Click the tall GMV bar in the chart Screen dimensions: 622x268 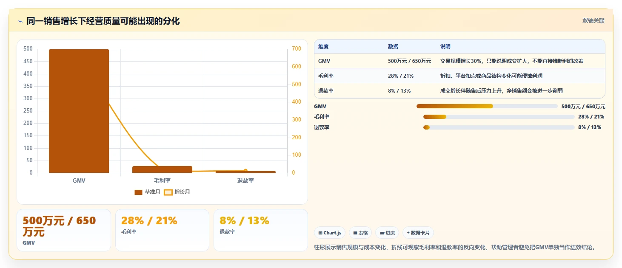79,111
